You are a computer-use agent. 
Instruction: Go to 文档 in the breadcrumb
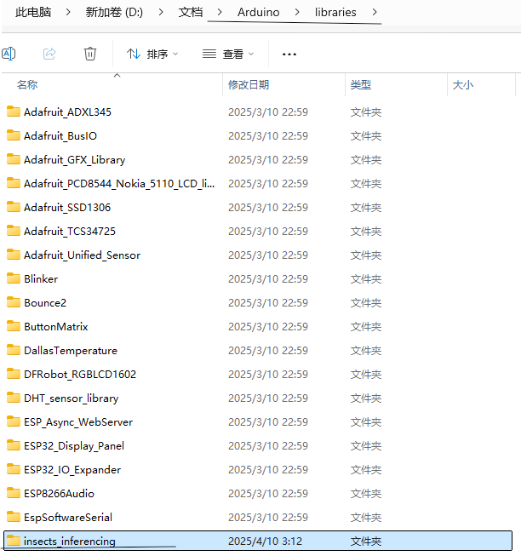point(191,12)
